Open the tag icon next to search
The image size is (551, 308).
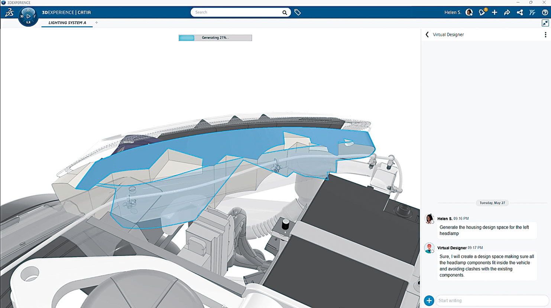click(x=298, y=12)
